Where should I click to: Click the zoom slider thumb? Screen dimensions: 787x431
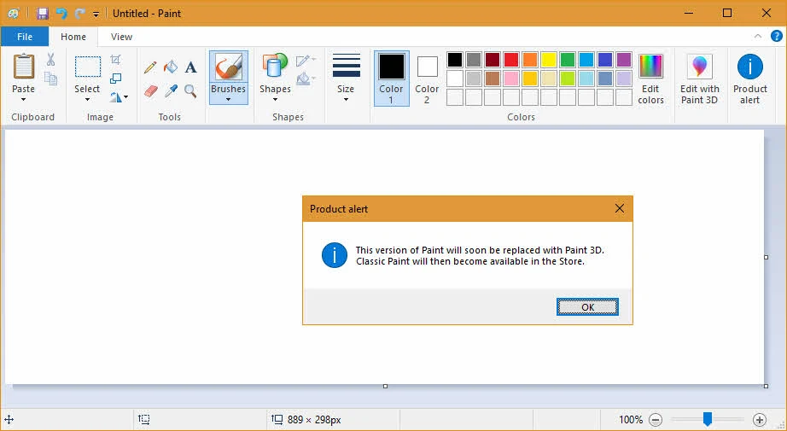tap(708, 419)
